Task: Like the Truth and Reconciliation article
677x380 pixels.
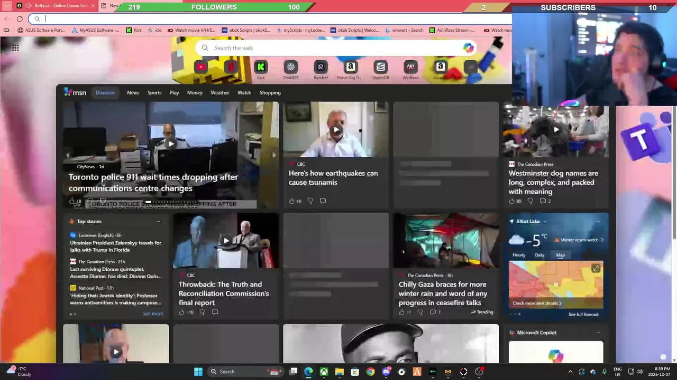Action: pyautogui.click(x=181, y=312)
